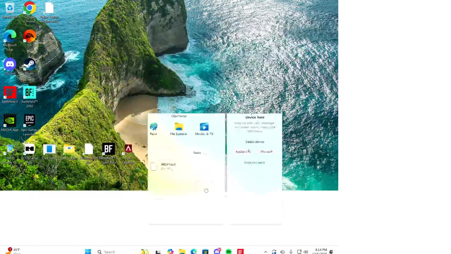Open Copilot from the taskbar
The width and height of the screenshot is (451, 254).
(x=171, y=252)
